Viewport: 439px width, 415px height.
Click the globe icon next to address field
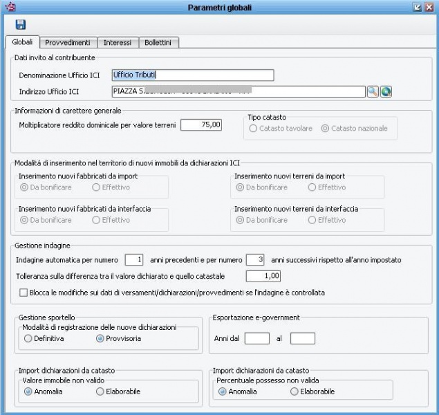[x=386, y=91]
